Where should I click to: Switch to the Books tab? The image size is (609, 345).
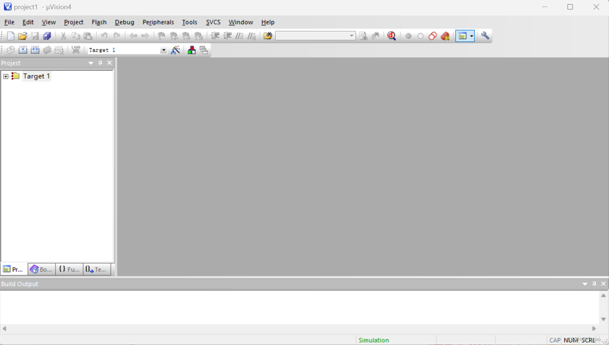(41, 270)
